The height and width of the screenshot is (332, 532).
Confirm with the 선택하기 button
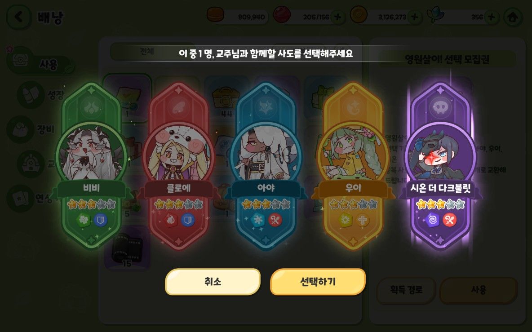click(318, 282)
